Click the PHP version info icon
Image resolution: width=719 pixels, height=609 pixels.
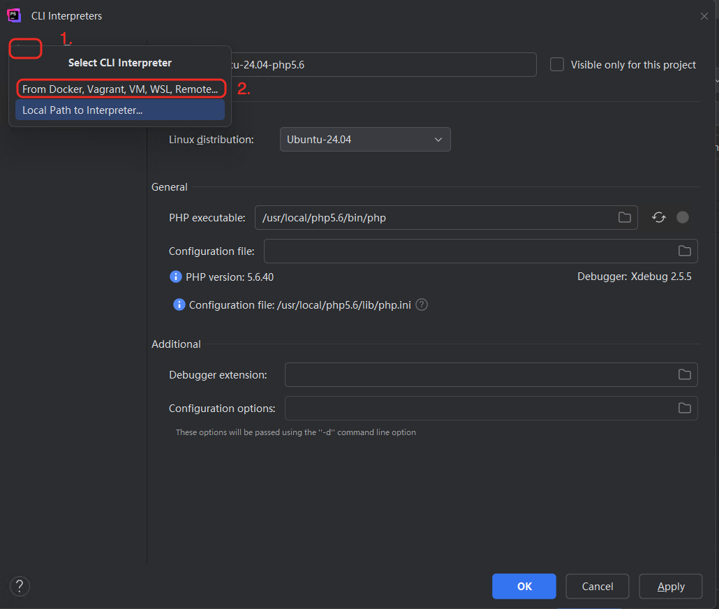point(176,277)
